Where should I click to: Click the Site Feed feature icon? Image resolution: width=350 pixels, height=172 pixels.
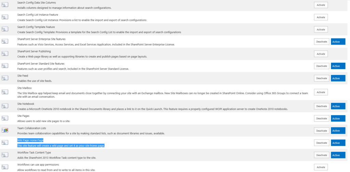tap(5, 78)
